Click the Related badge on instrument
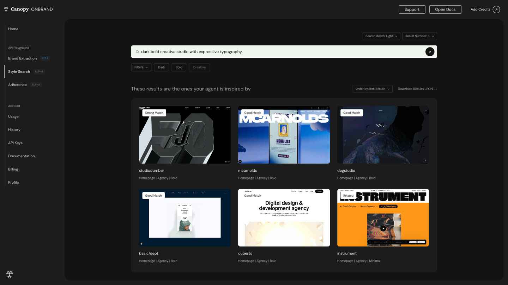Viewport: 508px width, 285px height. click(348, 196)
